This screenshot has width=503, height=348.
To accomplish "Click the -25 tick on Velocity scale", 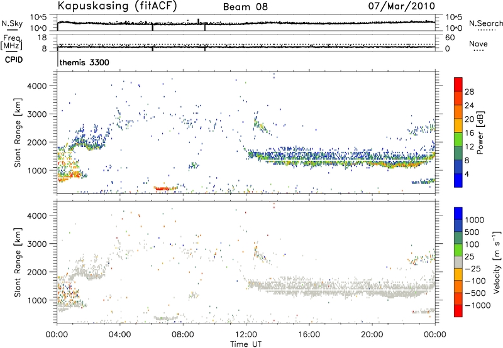I will [x=474, y=268].
